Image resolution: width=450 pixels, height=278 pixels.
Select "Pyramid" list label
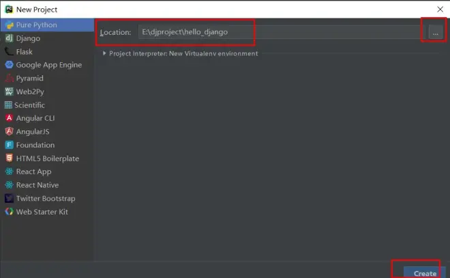[x=30, y=78]
